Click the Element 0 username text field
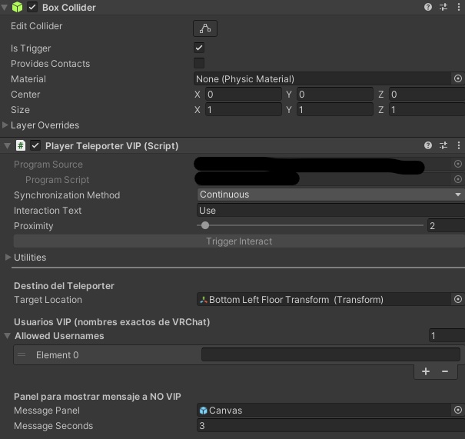The image size is (465, 439). 330,354
